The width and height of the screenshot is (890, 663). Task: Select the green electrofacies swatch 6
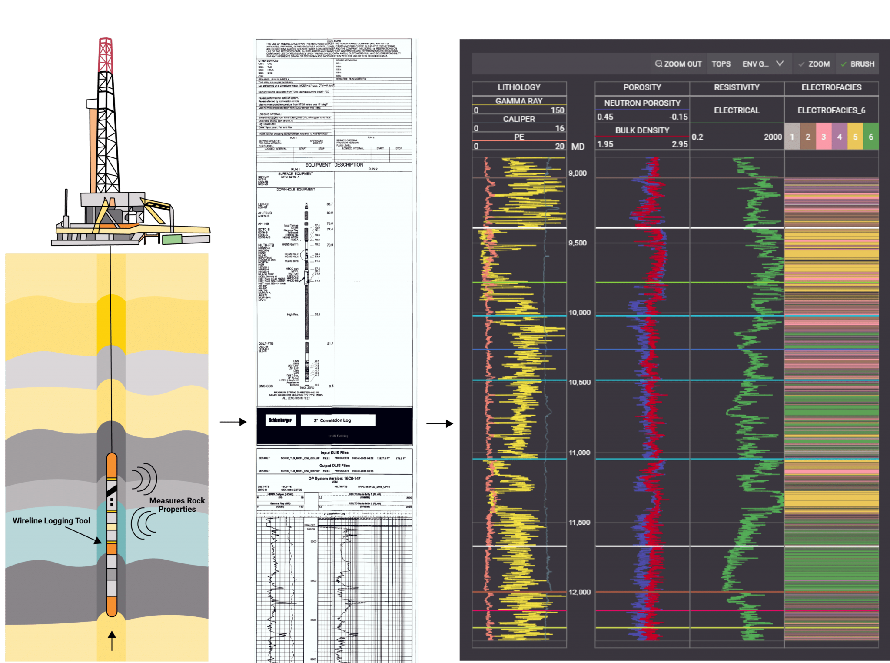(872, 136)
